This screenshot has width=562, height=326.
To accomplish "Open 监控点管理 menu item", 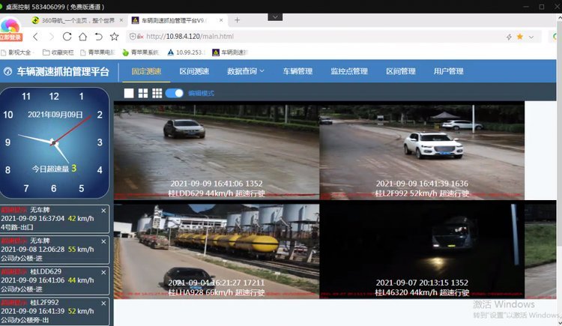I will pos(349,71).
